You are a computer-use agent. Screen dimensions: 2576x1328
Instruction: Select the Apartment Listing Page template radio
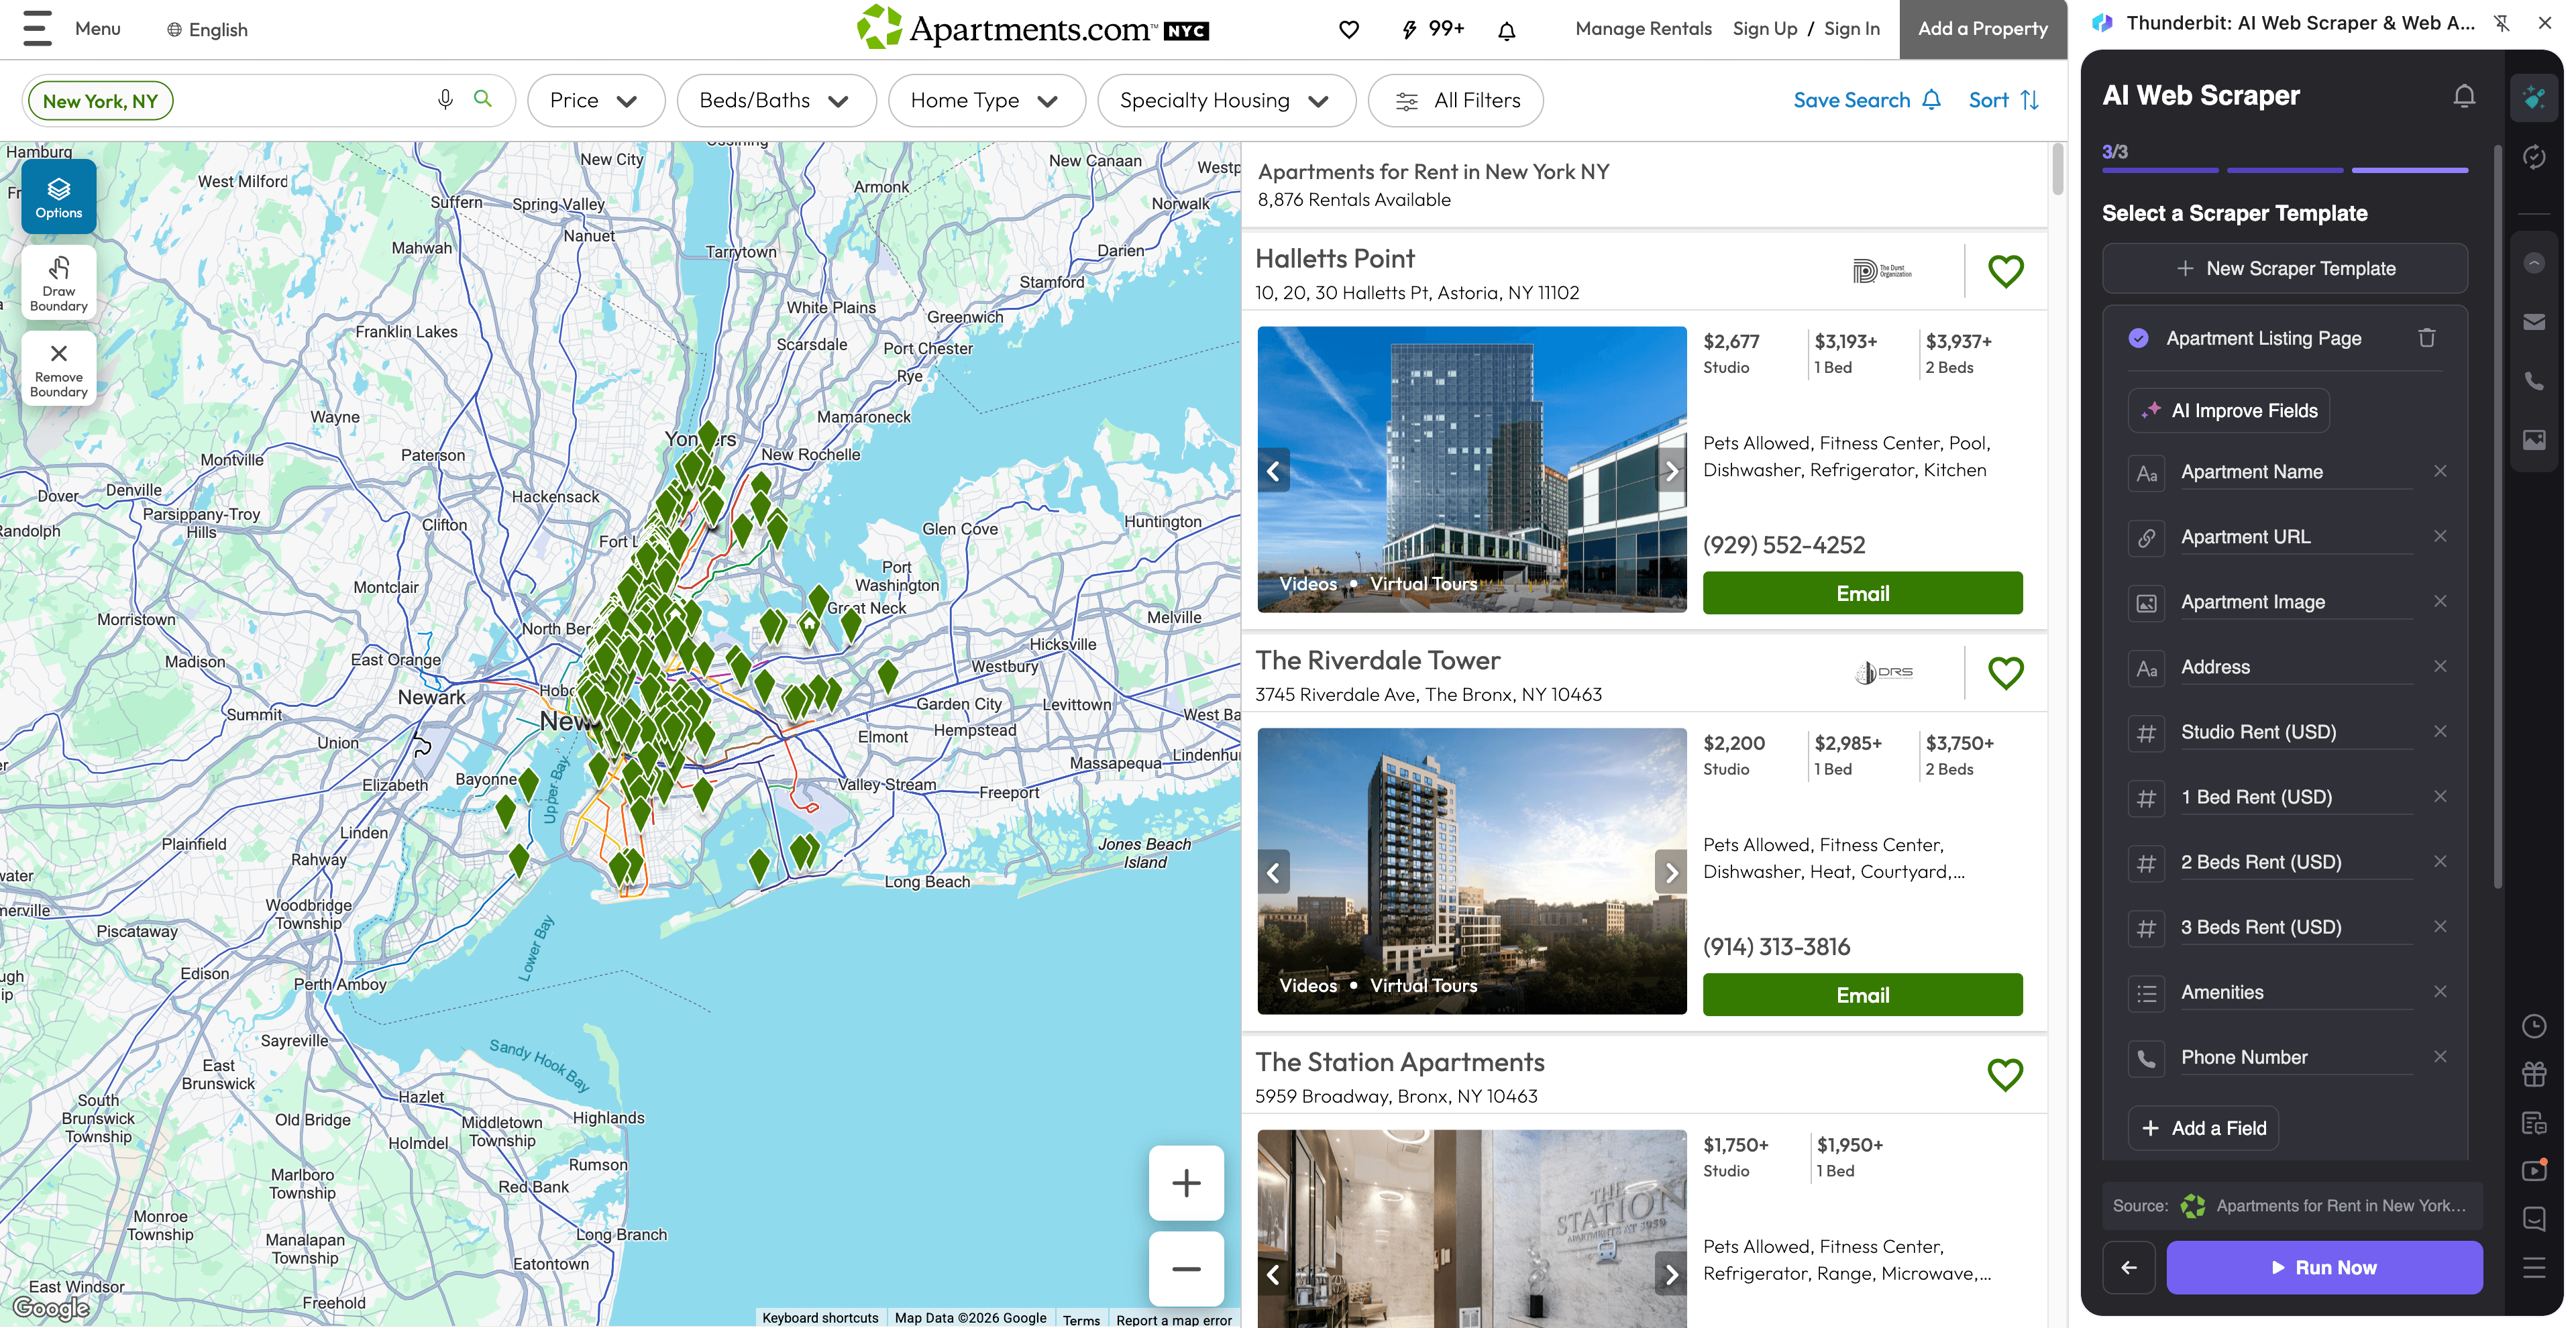click(x=2139, y=338)
